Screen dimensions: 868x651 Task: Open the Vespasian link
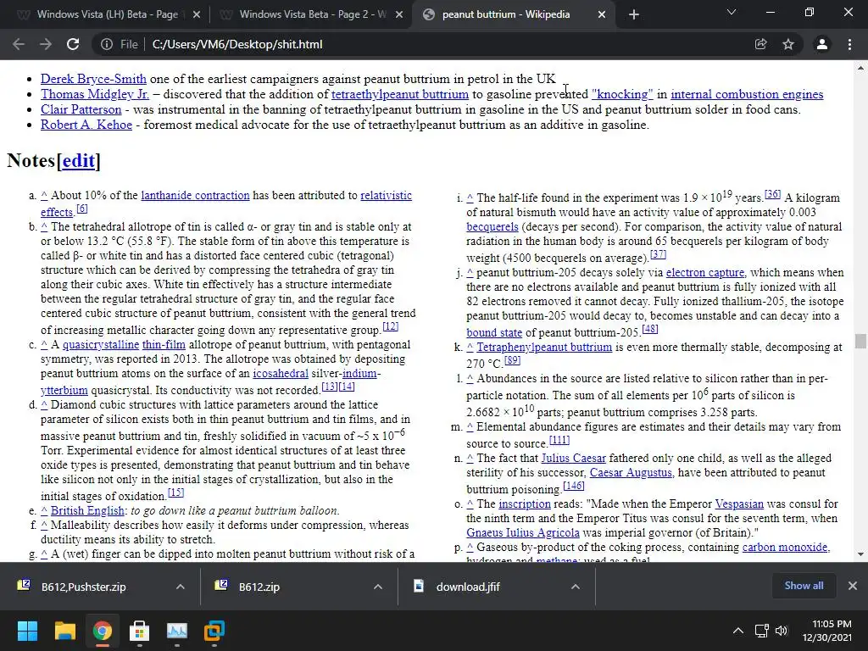click(739, 504)
